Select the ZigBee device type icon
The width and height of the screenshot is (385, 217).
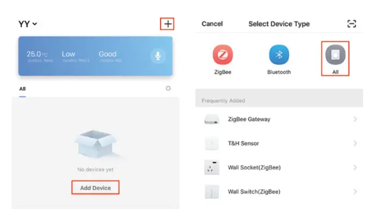coord(222,55)
